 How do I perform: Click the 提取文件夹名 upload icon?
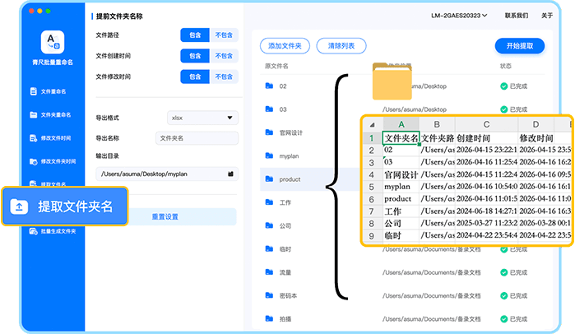pos(18,207)
